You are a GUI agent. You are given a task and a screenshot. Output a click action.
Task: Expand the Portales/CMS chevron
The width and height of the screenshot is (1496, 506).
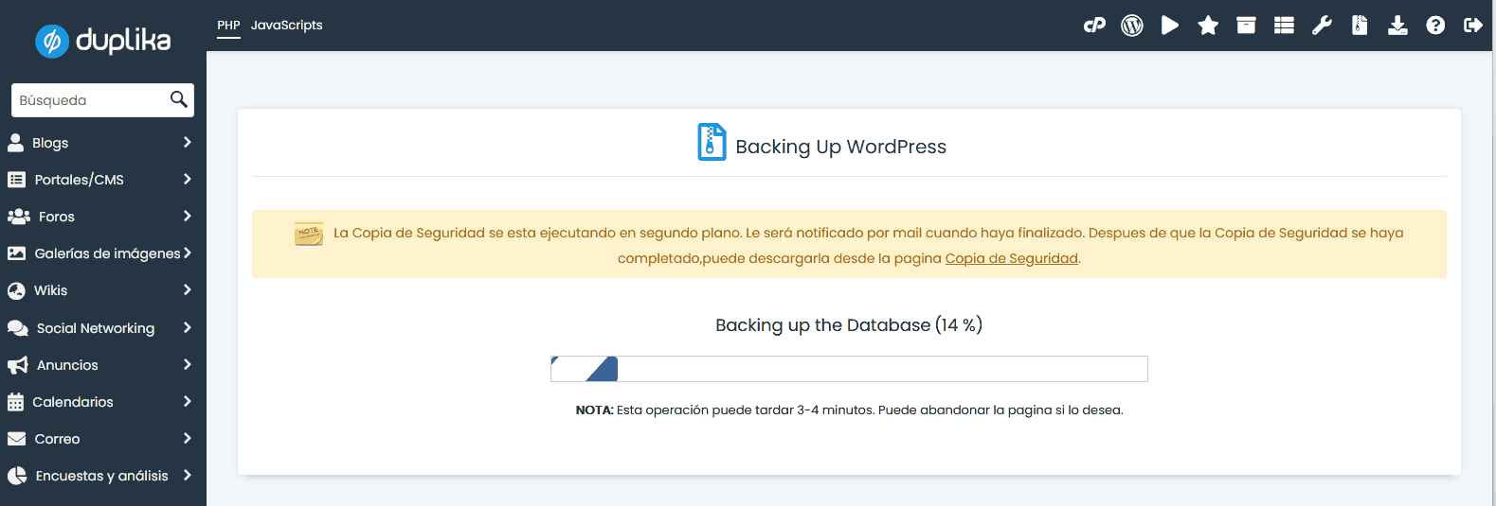point(188,179)
